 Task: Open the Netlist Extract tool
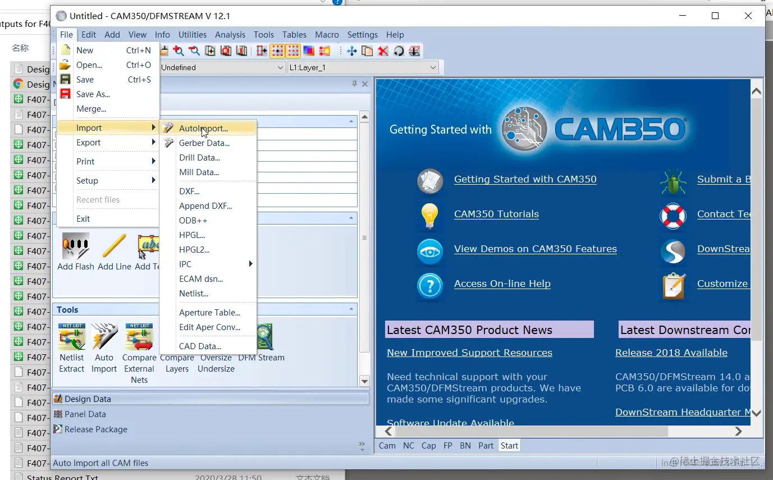(x=72, y=337)
